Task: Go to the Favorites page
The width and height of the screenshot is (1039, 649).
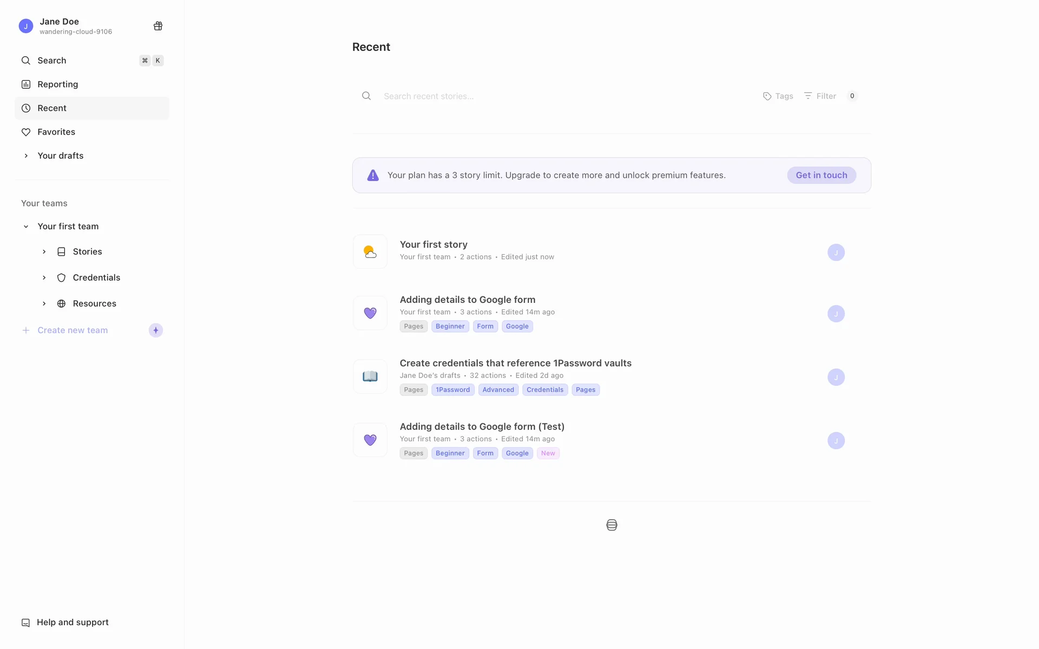Action: click(56, 132)
